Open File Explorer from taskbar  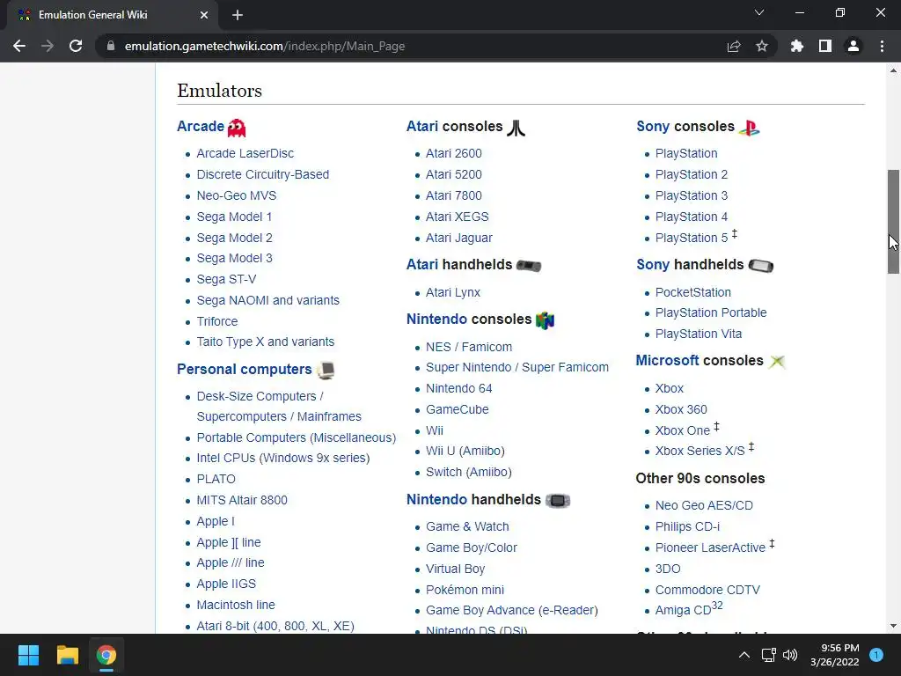67,655
